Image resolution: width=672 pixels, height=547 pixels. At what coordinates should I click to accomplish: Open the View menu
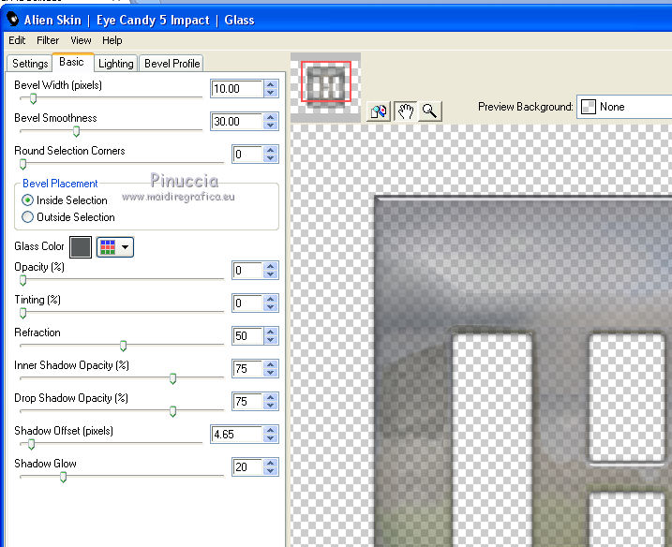(81, 40)
